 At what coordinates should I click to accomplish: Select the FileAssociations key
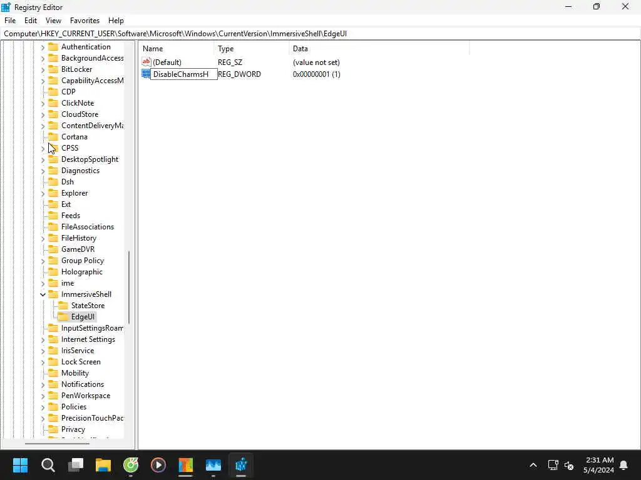point(88,227)
